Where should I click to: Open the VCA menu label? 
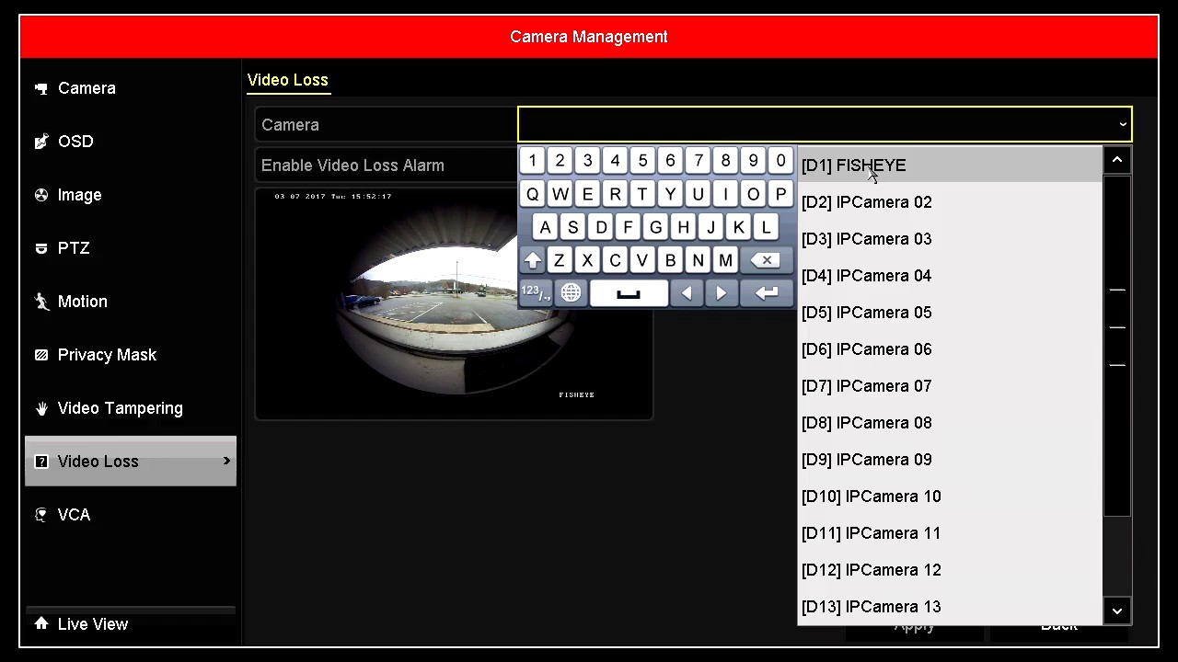(75, 515)
